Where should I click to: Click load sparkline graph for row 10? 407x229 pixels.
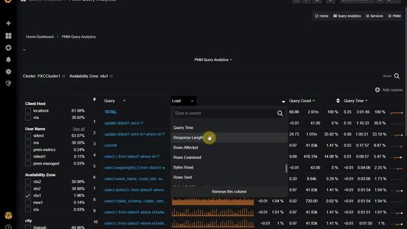(x=213, y=223)
